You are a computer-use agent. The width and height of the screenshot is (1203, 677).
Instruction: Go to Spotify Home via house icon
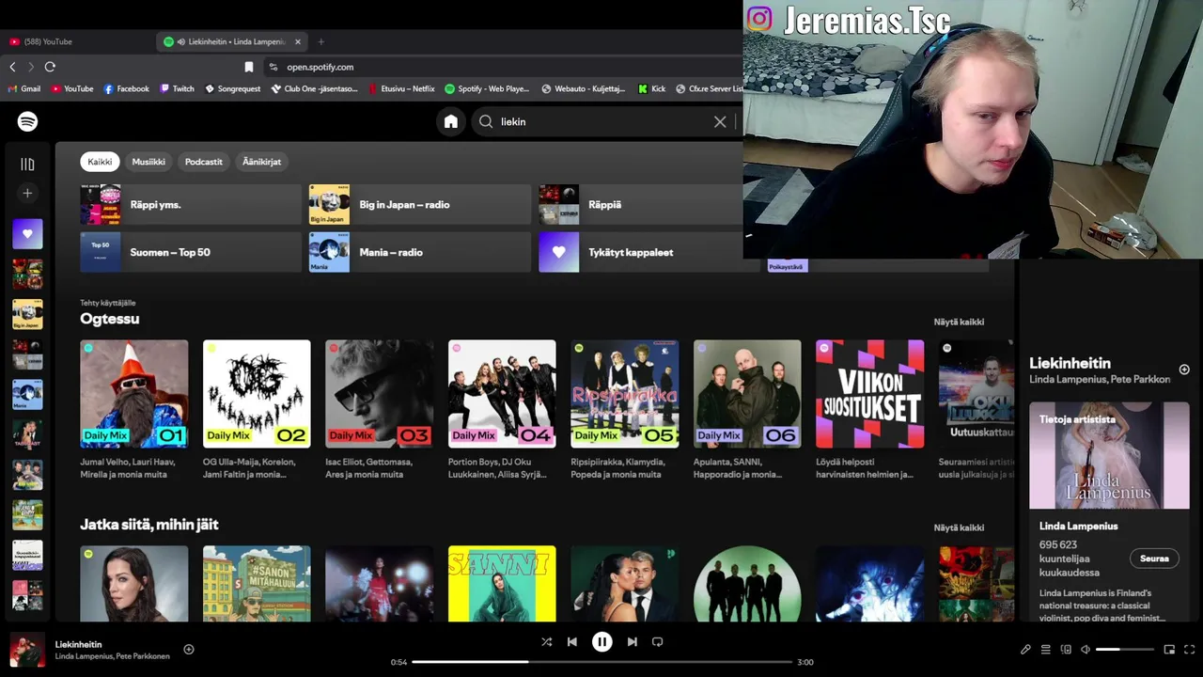pos(451,121)
